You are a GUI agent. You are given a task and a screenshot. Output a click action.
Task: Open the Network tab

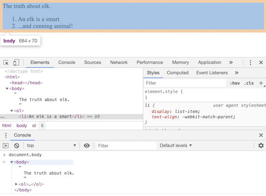coord(119,62)
